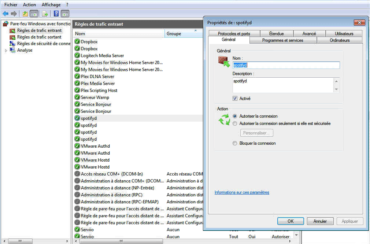Click the Pare-feu Windows root icon
370x244 pixels.
pos(5,23)
